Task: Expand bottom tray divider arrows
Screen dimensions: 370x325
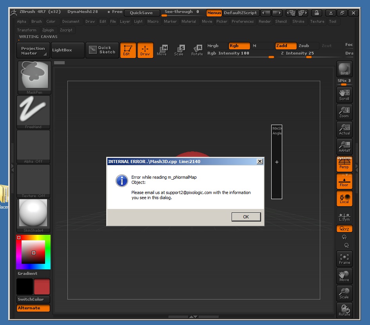Action: coord(194,317)
